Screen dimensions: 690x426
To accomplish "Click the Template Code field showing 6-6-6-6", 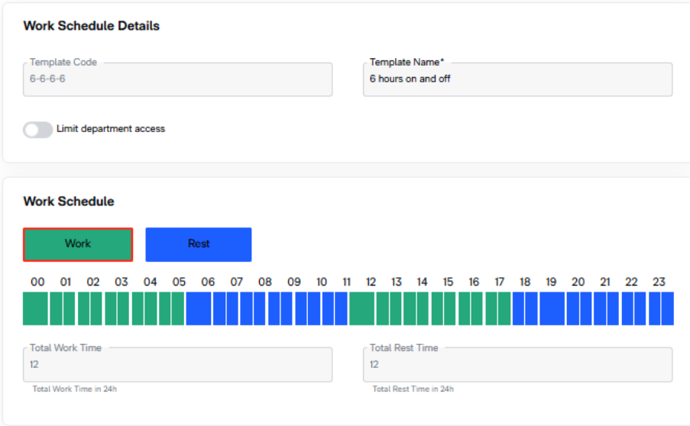I will pos(177,79).
